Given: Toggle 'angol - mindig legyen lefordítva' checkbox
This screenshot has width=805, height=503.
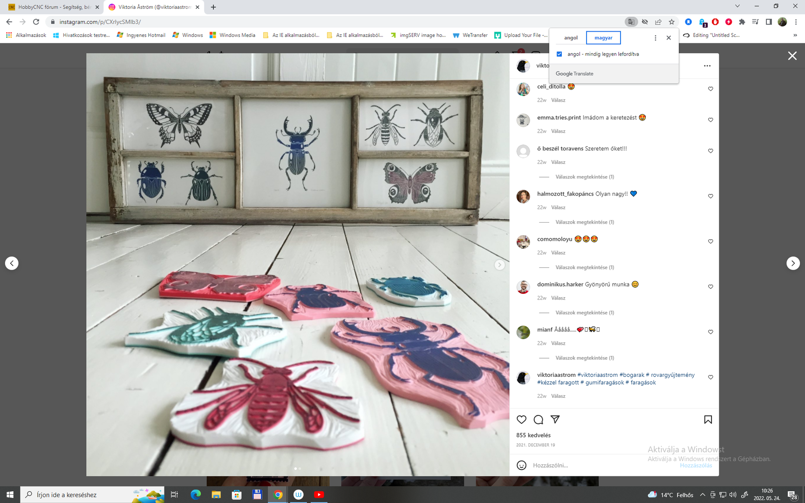Looking at the screenshot, I should click(x=559, y=54).
